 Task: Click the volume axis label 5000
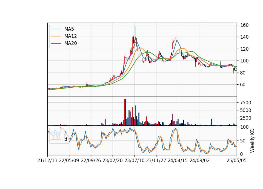point(246,110)
